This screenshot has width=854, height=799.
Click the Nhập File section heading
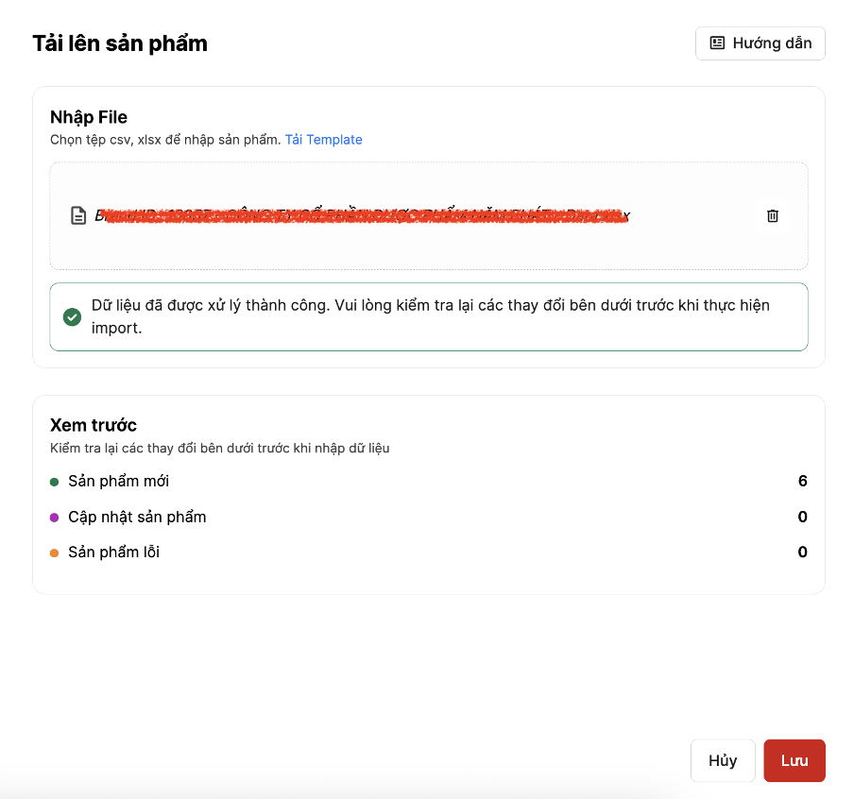coord(89,117)
